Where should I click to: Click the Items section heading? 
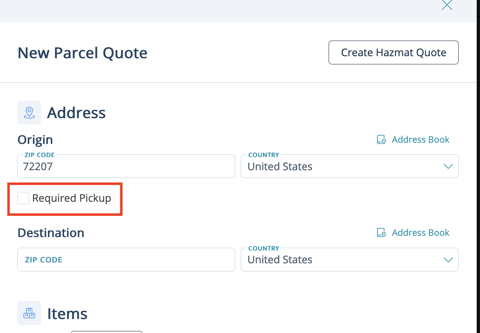point(67,314)
